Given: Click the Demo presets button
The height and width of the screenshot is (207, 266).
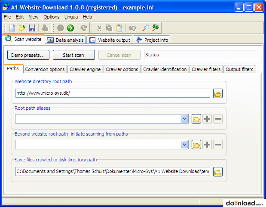Looking at the screenshot, I should pos(28,55).
